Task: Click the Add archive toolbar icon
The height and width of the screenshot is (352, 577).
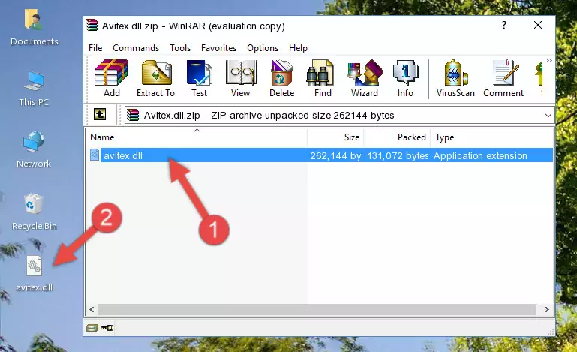Action: [x=111, y=78]
